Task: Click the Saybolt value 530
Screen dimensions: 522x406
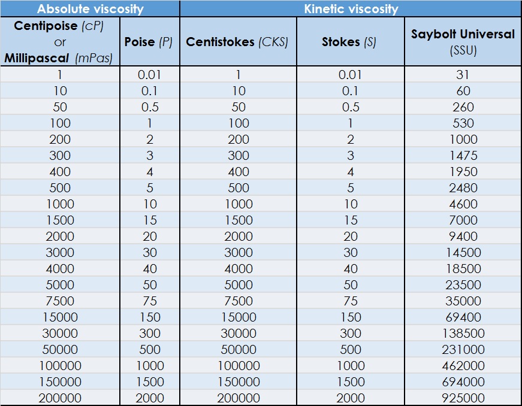Action: pos(463,123)
